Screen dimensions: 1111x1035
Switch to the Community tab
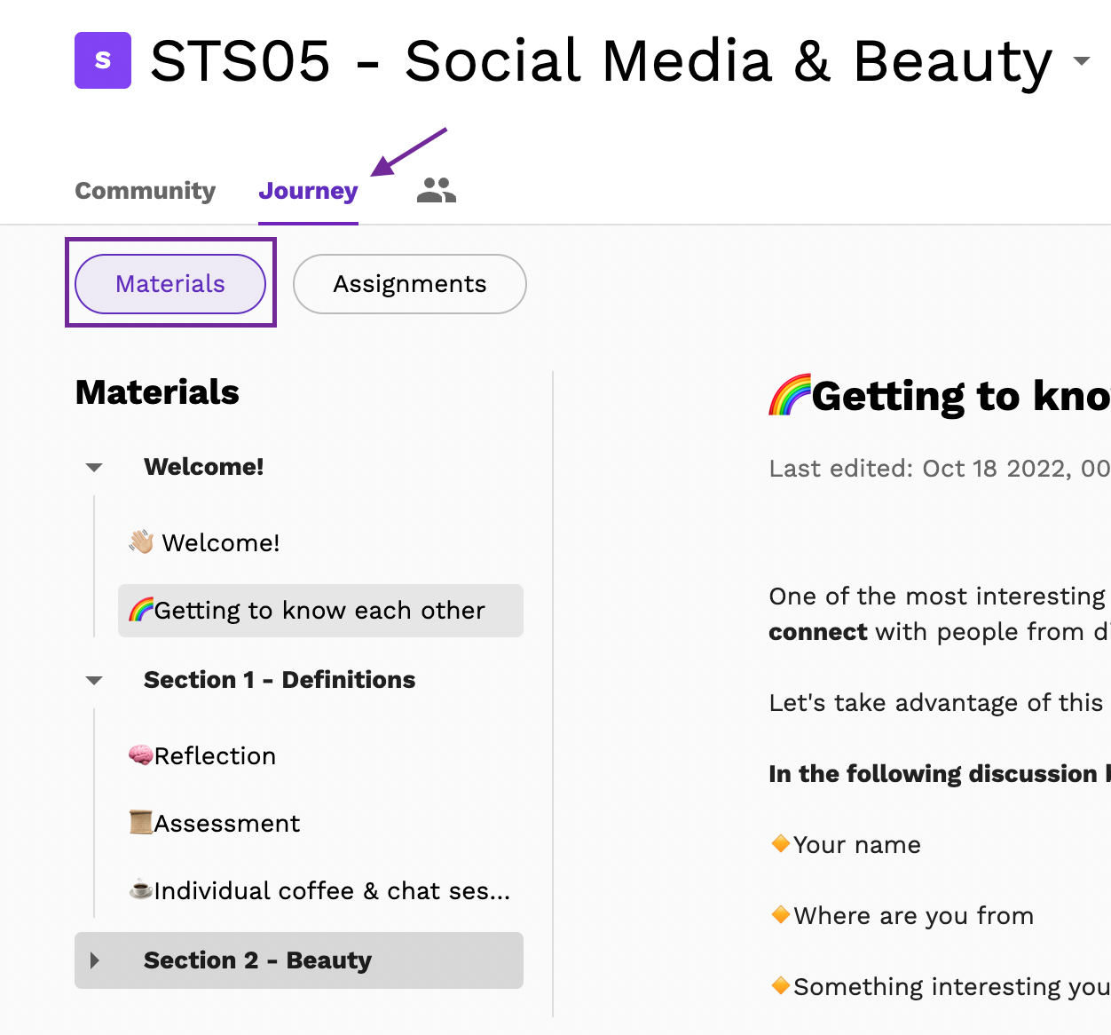[x=146, y=191]
